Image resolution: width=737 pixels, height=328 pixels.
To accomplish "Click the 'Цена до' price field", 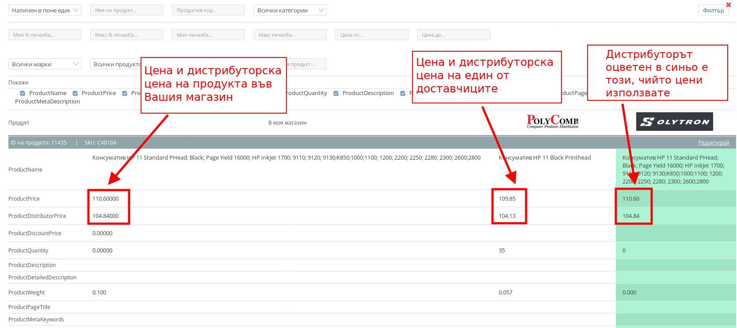I will tap(454, 35).
